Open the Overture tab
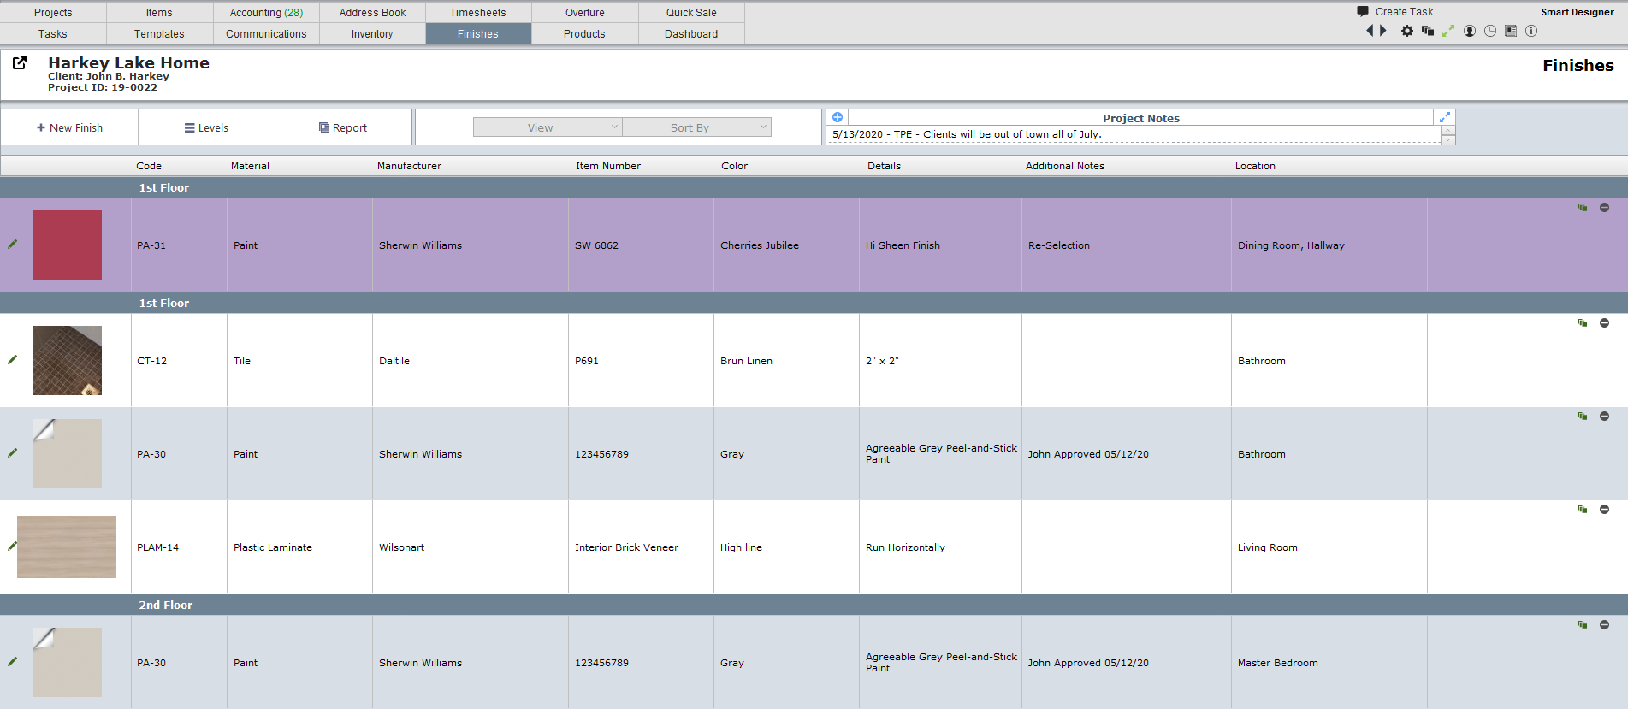The width and height of the screenshot is (1628, 709). point(585,12)
